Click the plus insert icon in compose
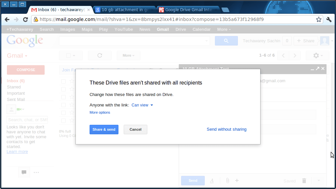This screenshot has width=336, height=189. [237, 181]
